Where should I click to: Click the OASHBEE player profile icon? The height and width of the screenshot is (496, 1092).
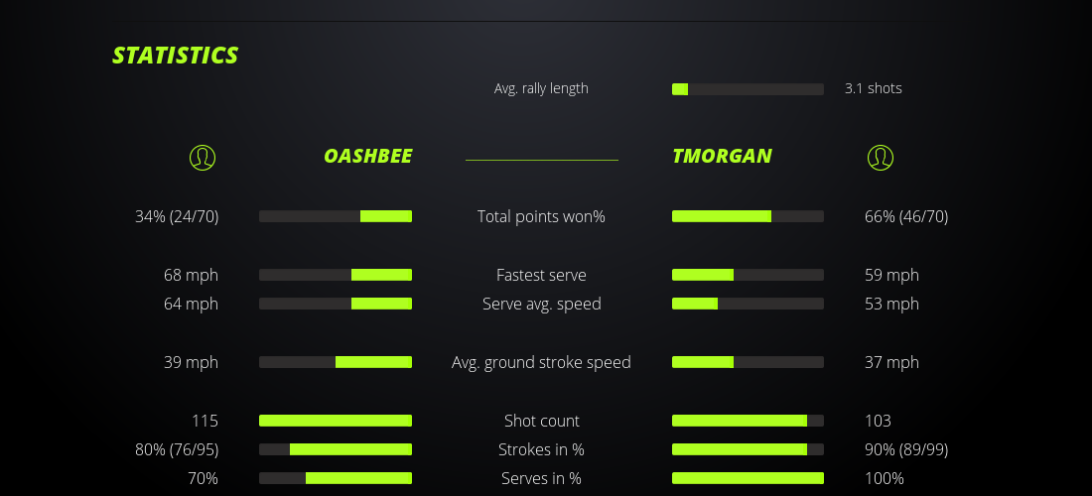(x=203, y=157)
